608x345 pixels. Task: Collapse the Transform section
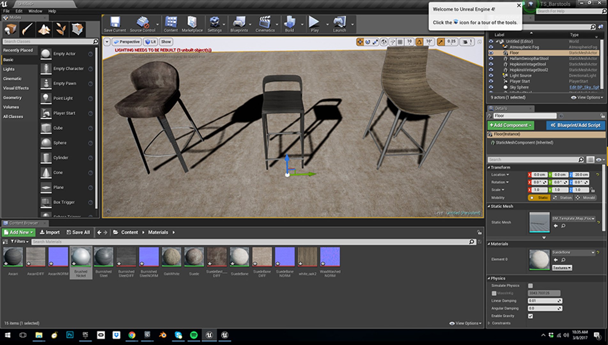pyautogui.click(x=489, y=167)
